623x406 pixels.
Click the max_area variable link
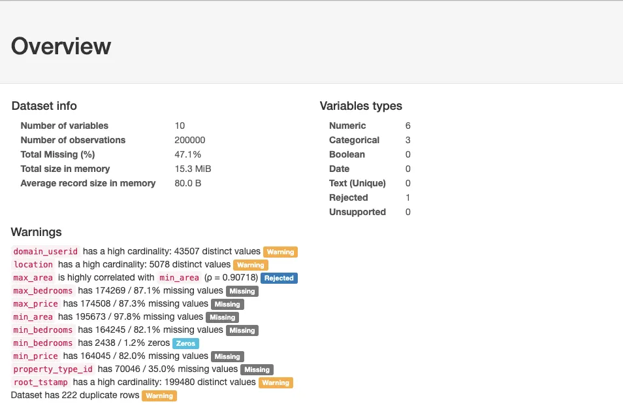coord(33,278)
